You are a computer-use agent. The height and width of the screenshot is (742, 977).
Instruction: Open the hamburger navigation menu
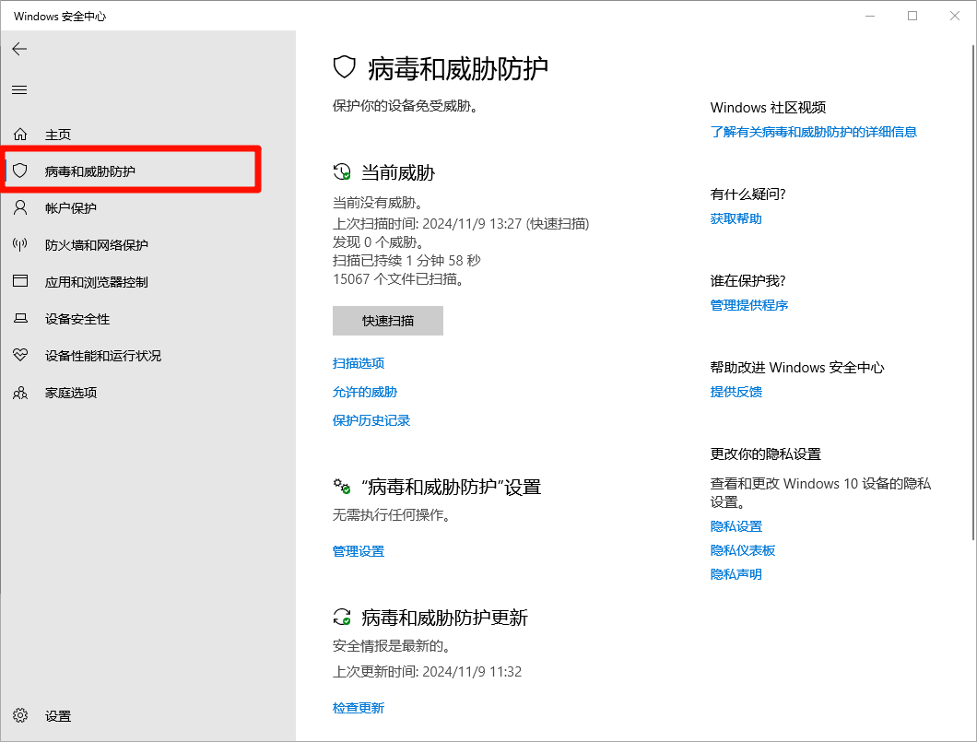[x=19, y=89]
